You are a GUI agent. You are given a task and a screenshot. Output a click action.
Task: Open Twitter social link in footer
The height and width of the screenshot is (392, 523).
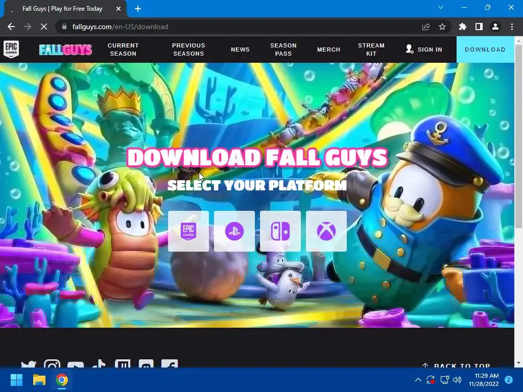point(29,364)
